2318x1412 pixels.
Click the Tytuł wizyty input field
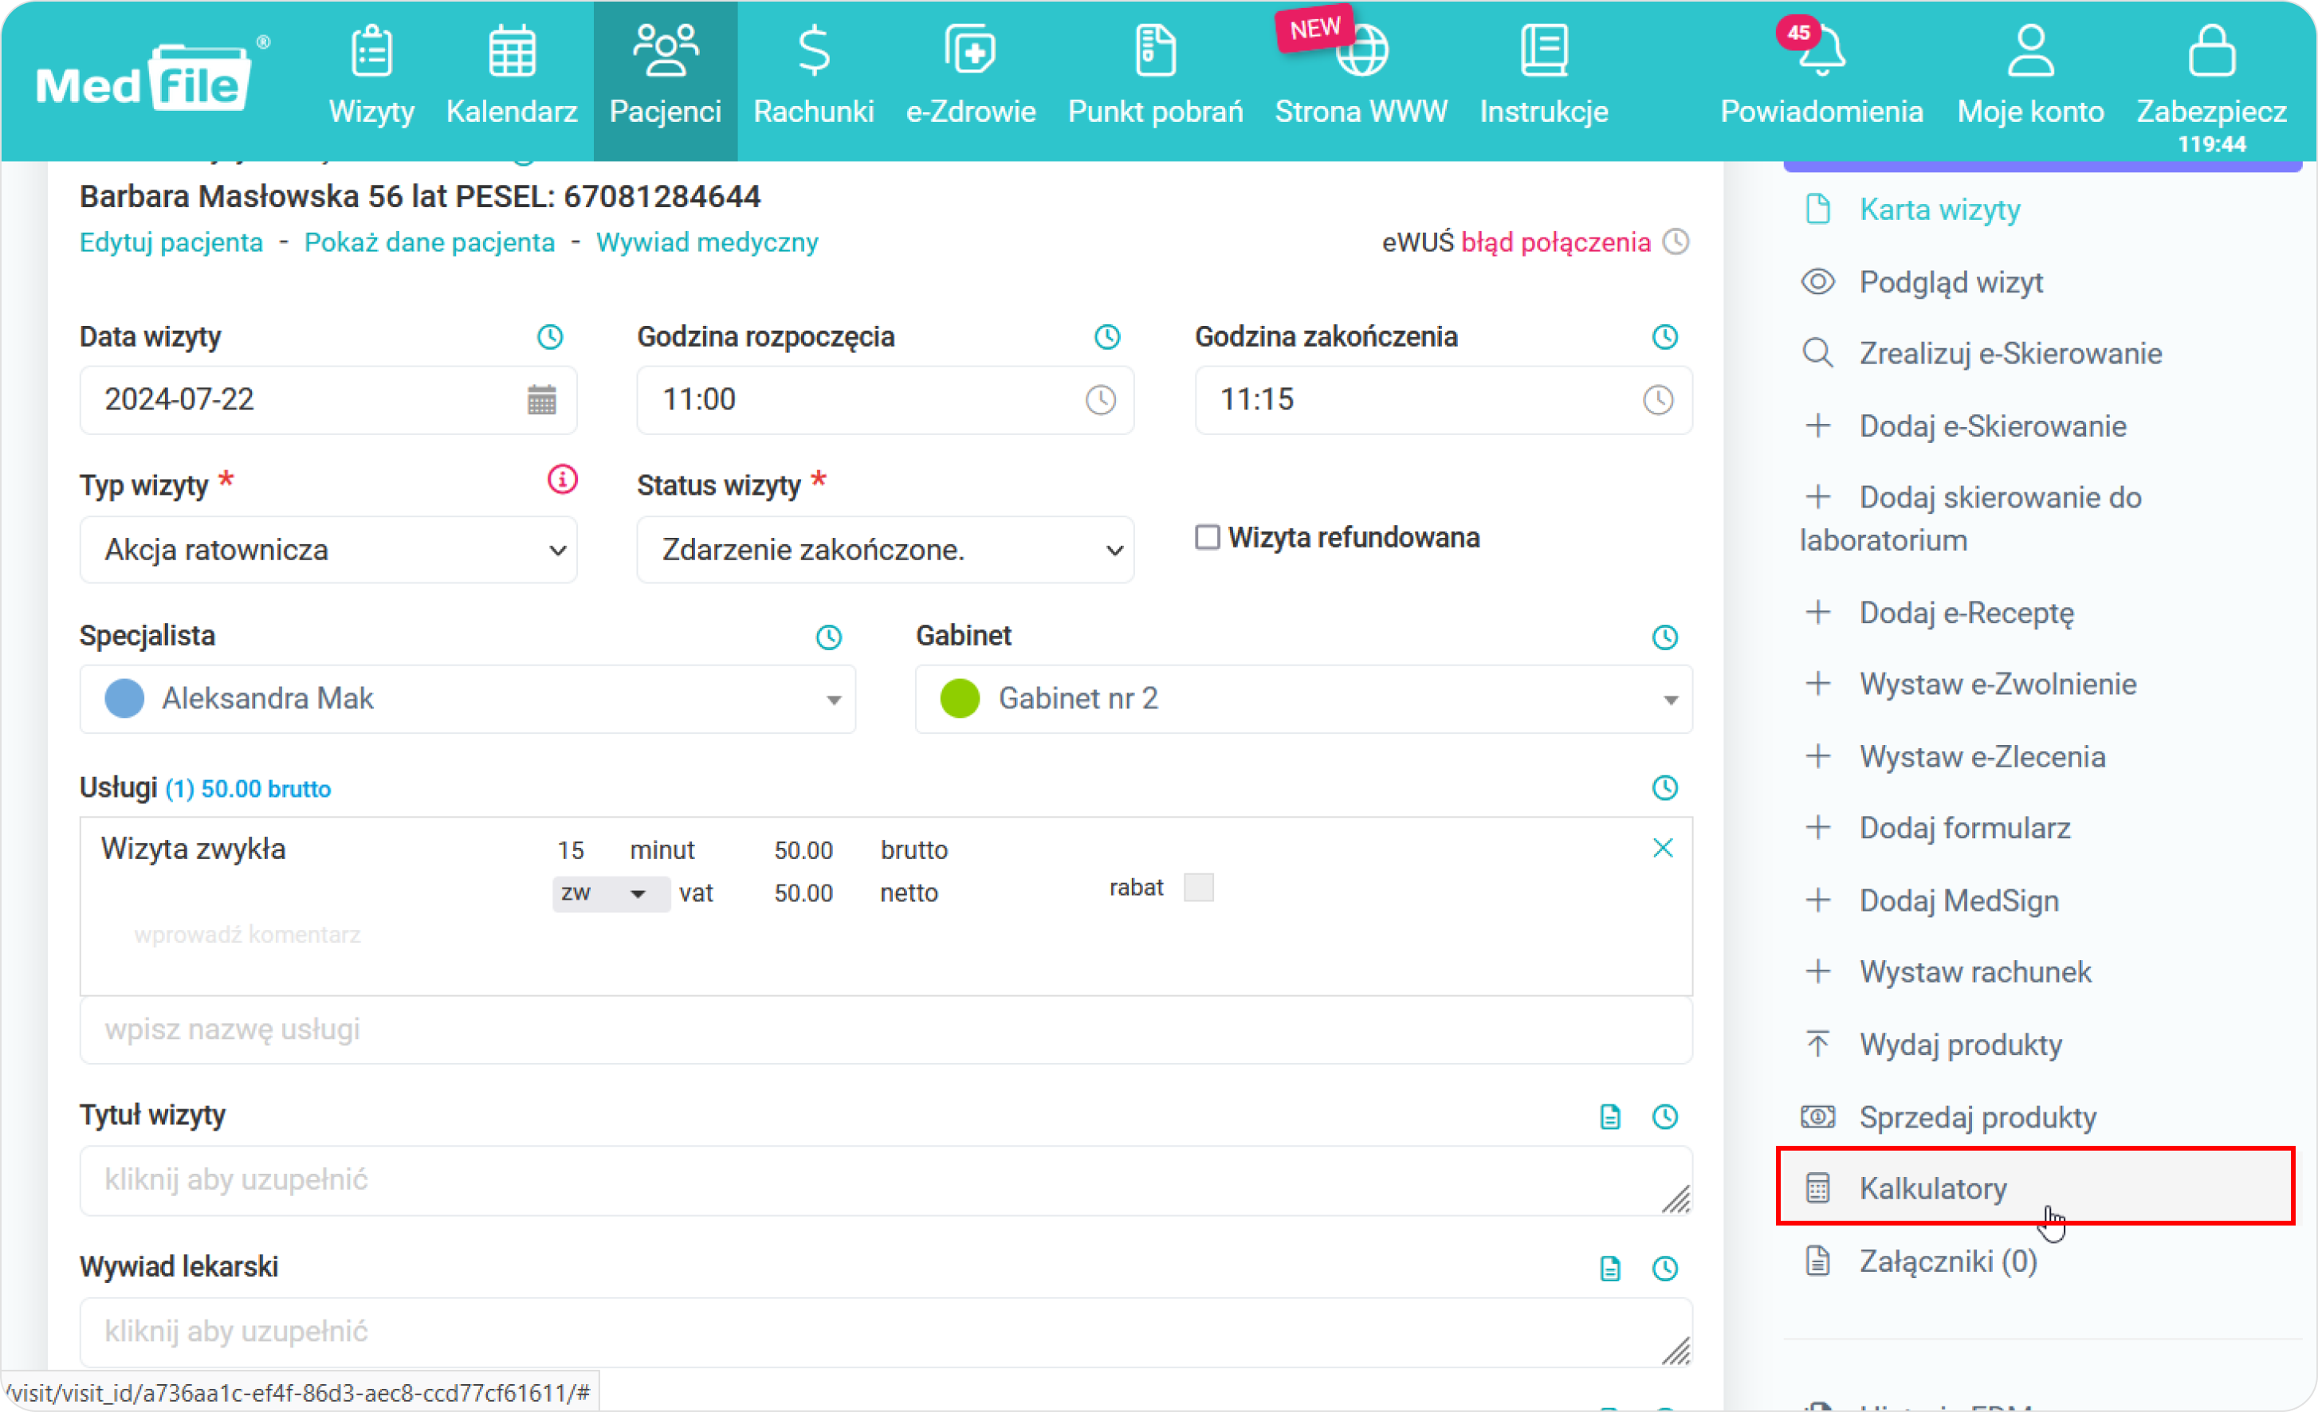coord(884,1179)
